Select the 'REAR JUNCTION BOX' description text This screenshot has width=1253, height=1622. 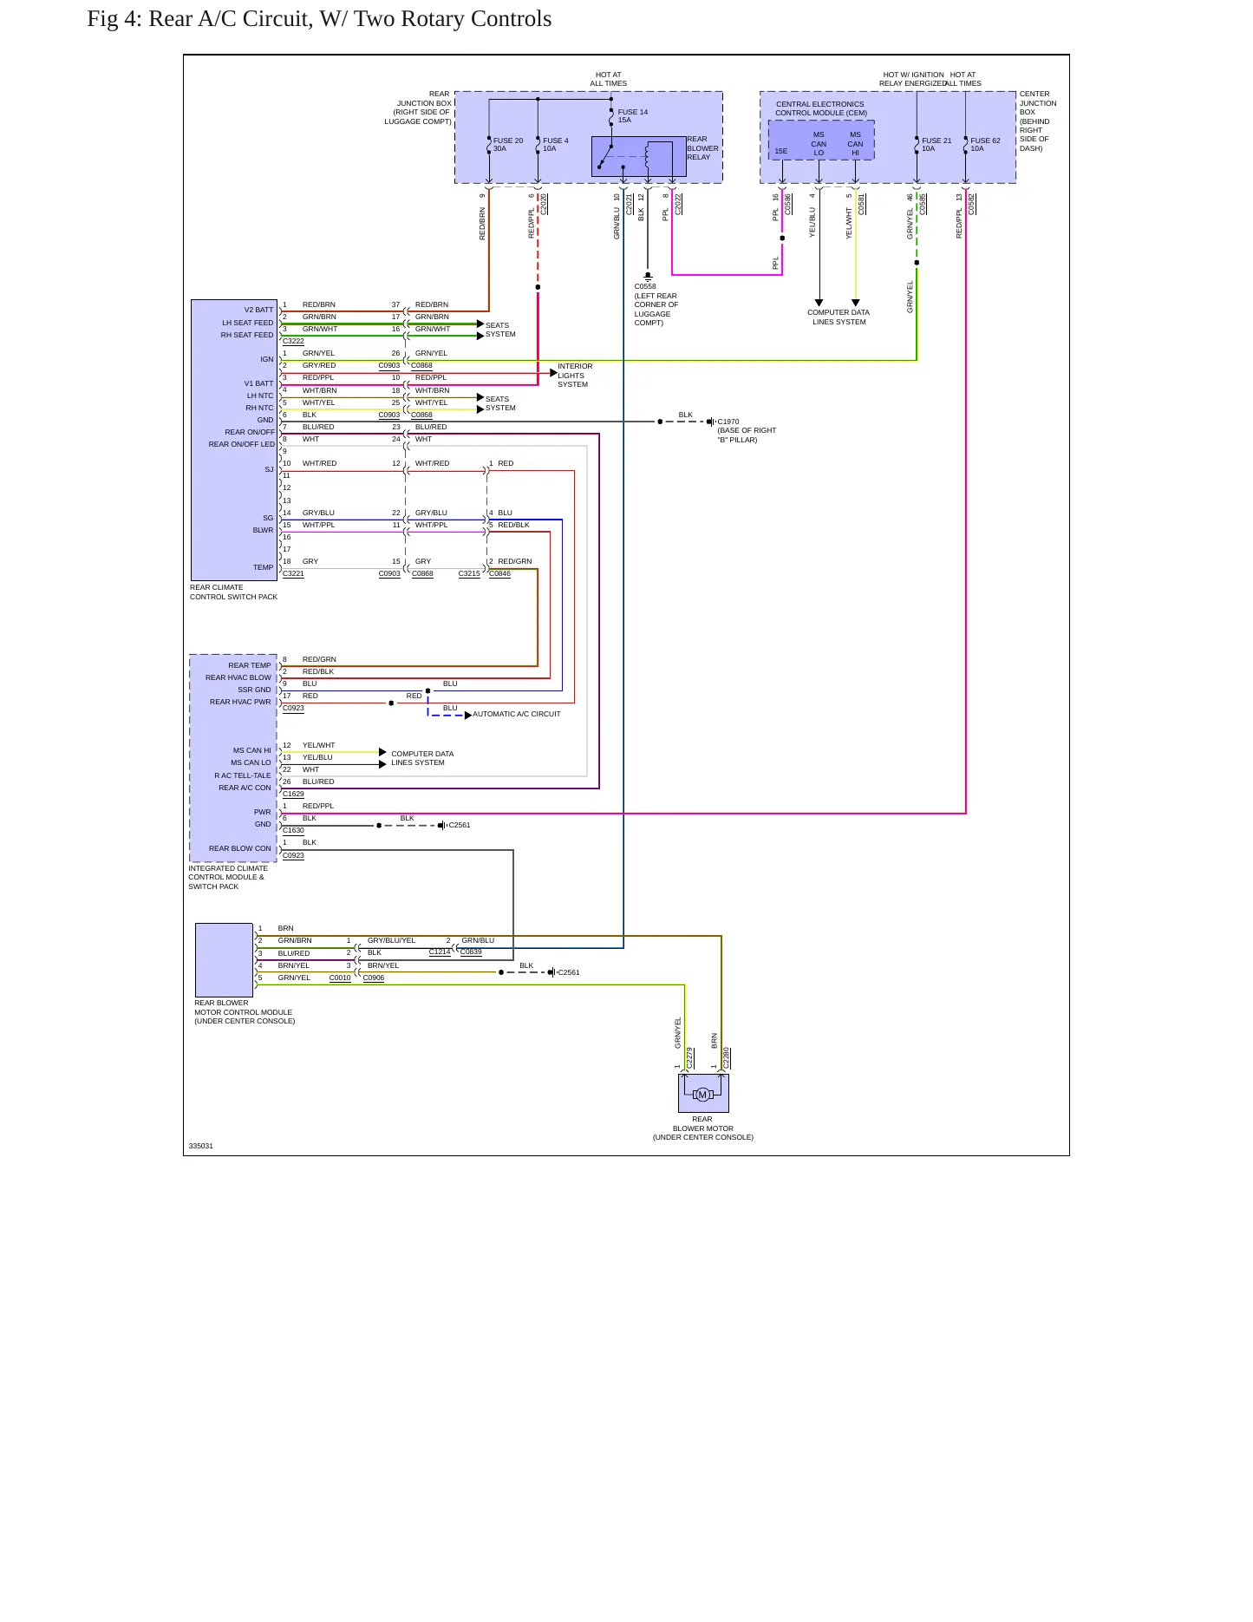419,108
